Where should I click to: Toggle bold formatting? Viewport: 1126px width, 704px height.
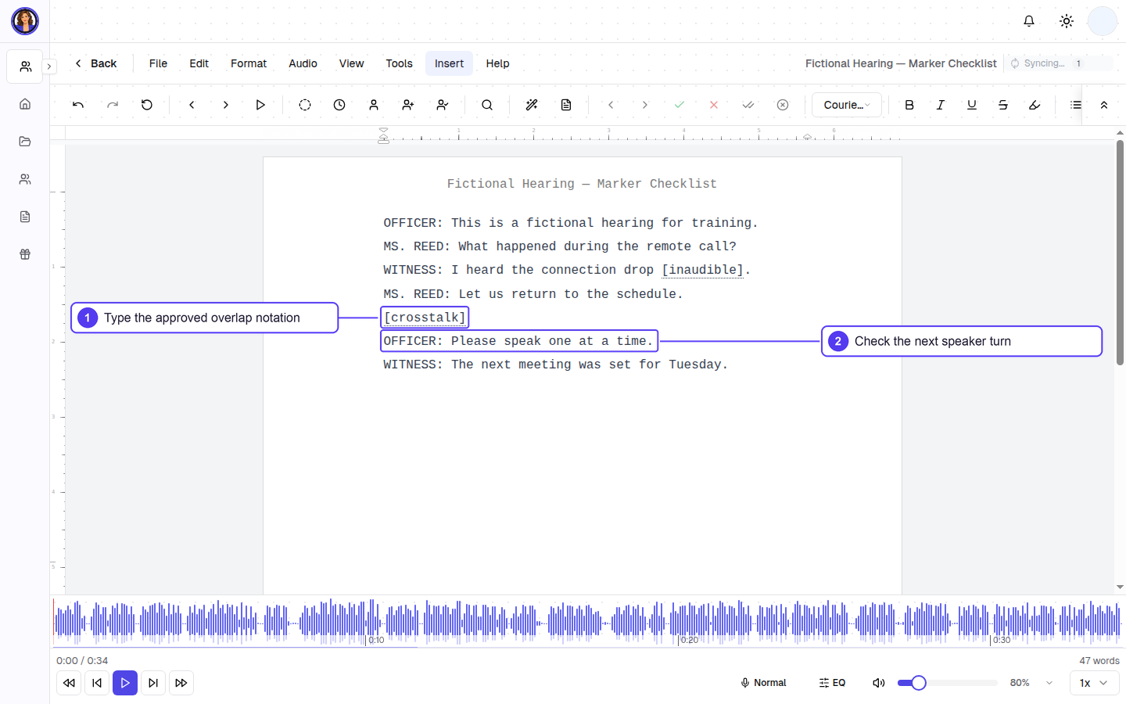click(x=909, y=105)
